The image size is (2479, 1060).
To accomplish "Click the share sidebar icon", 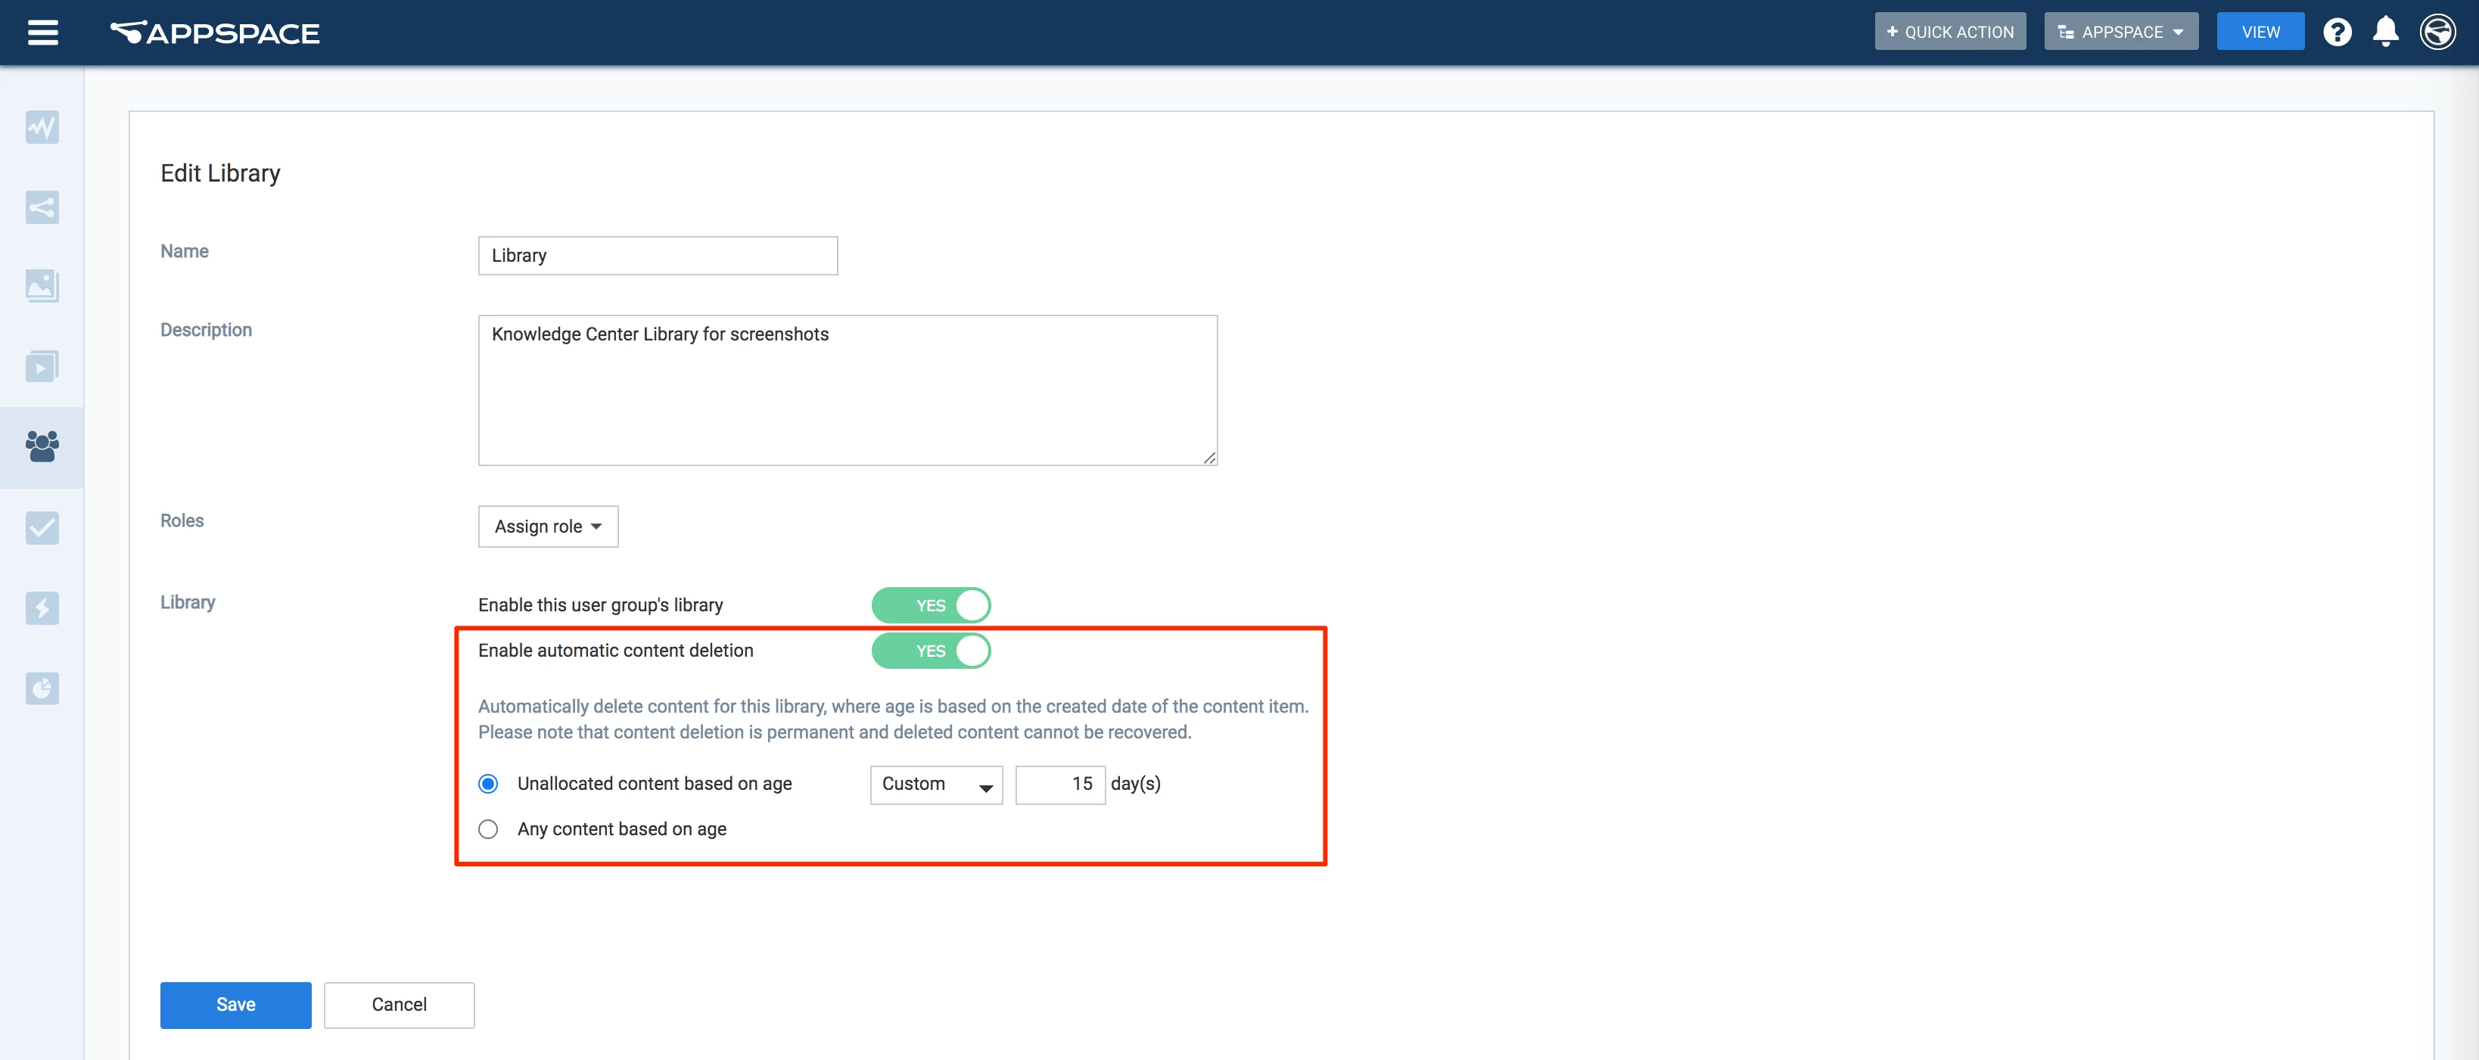I will (42, 207).
